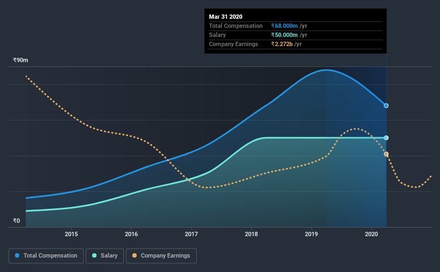Click the 2019 x-axis label
440x272 pixels.
311,234
